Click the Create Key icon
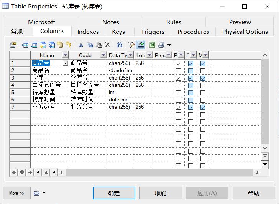 (x=69, y=45)
